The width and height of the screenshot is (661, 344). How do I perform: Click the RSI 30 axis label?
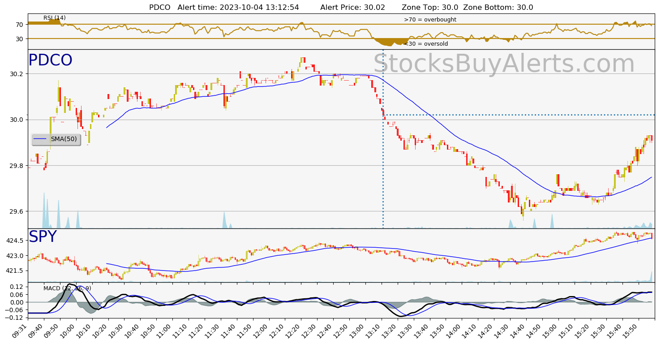[x=20, y=39]
